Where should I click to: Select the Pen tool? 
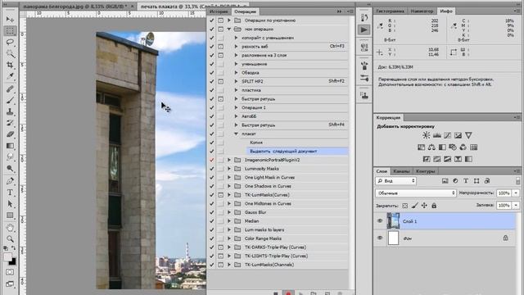(10, 181)
